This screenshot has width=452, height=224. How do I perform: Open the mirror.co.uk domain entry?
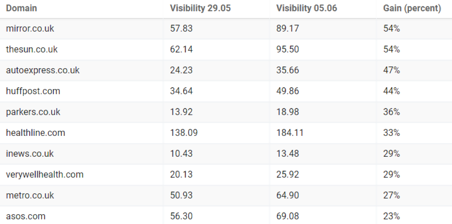coord(30,29)
